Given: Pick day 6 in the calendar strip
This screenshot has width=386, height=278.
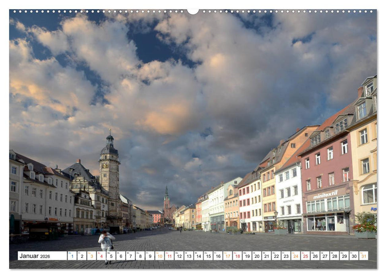Looking at the screenshot, I should click(120, 256).
